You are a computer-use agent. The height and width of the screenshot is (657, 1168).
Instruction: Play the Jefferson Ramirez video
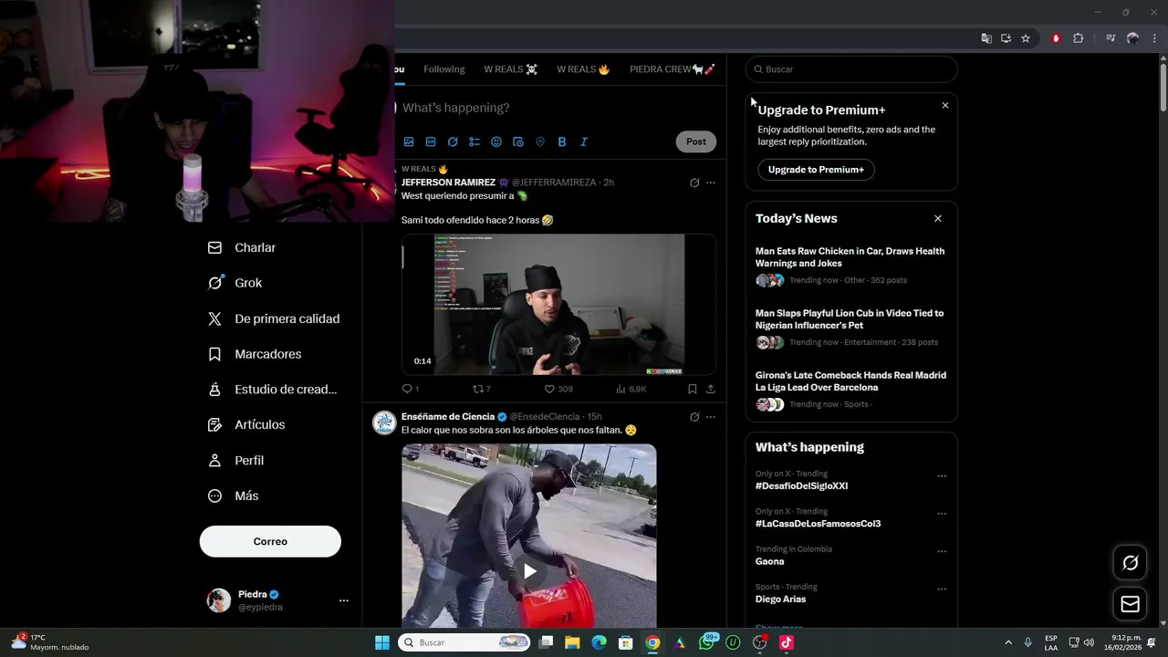(558, 305)
